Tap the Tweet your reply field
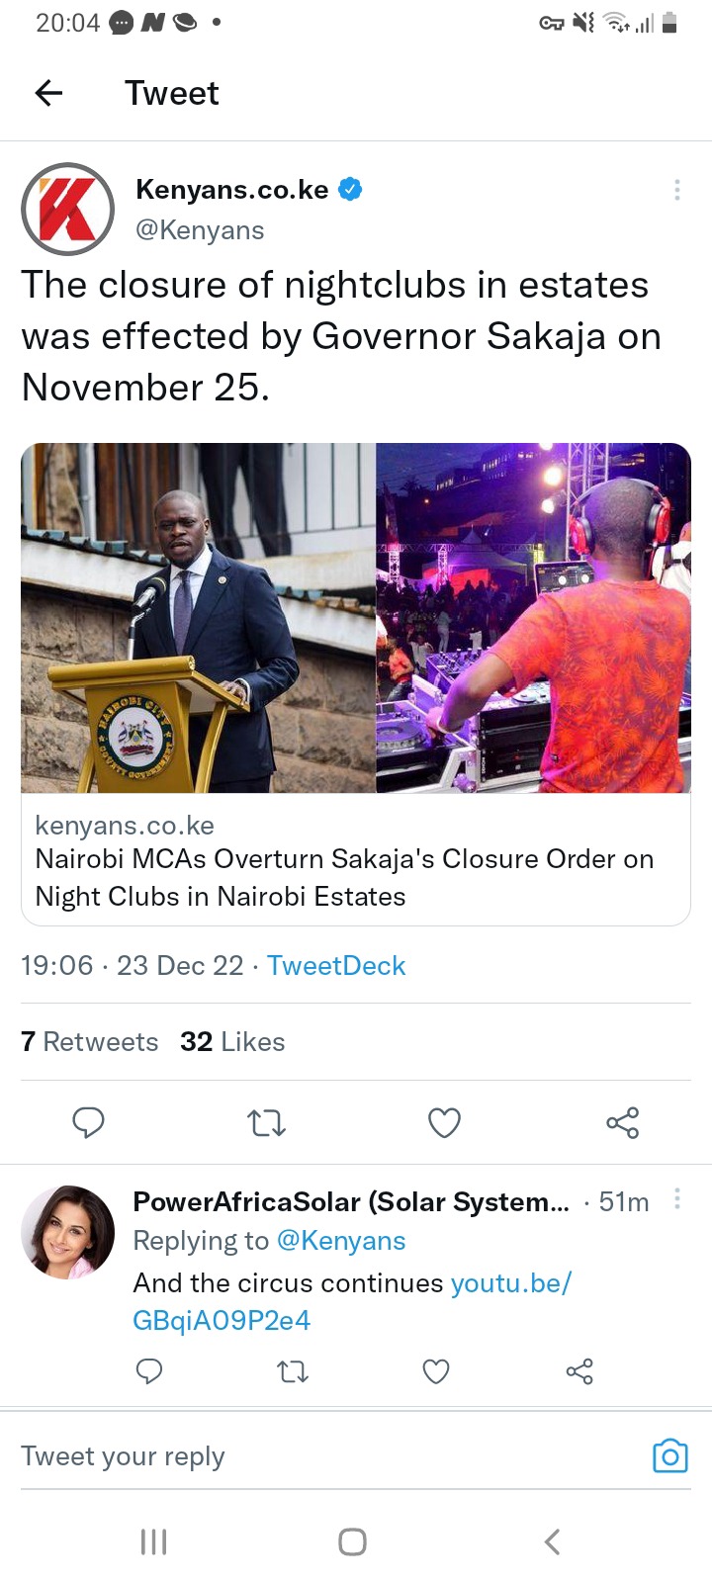The width and height of the screenshot is (712, 1582). [326, 1456]
